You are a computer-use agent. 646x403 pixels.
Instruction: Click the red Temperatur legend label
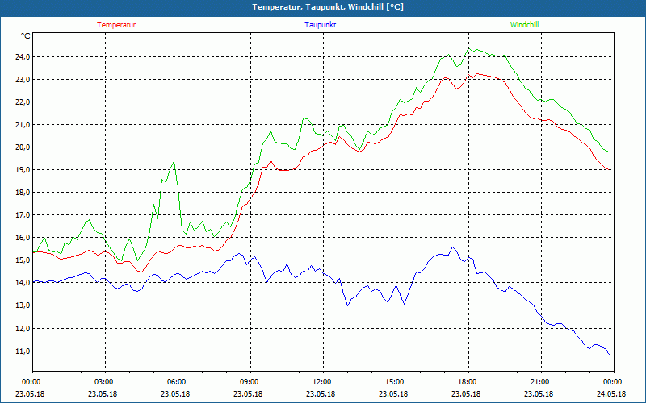point(116,25)
